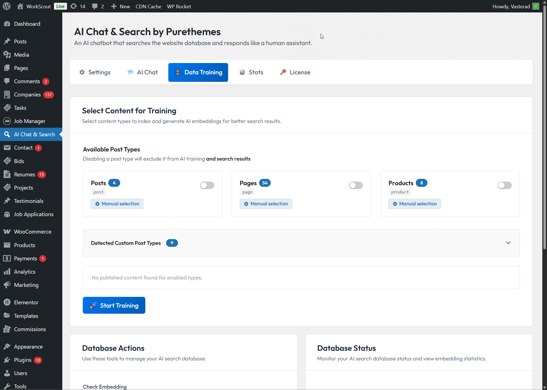Open the License tab
547x390 pixels.
point(295,72)
